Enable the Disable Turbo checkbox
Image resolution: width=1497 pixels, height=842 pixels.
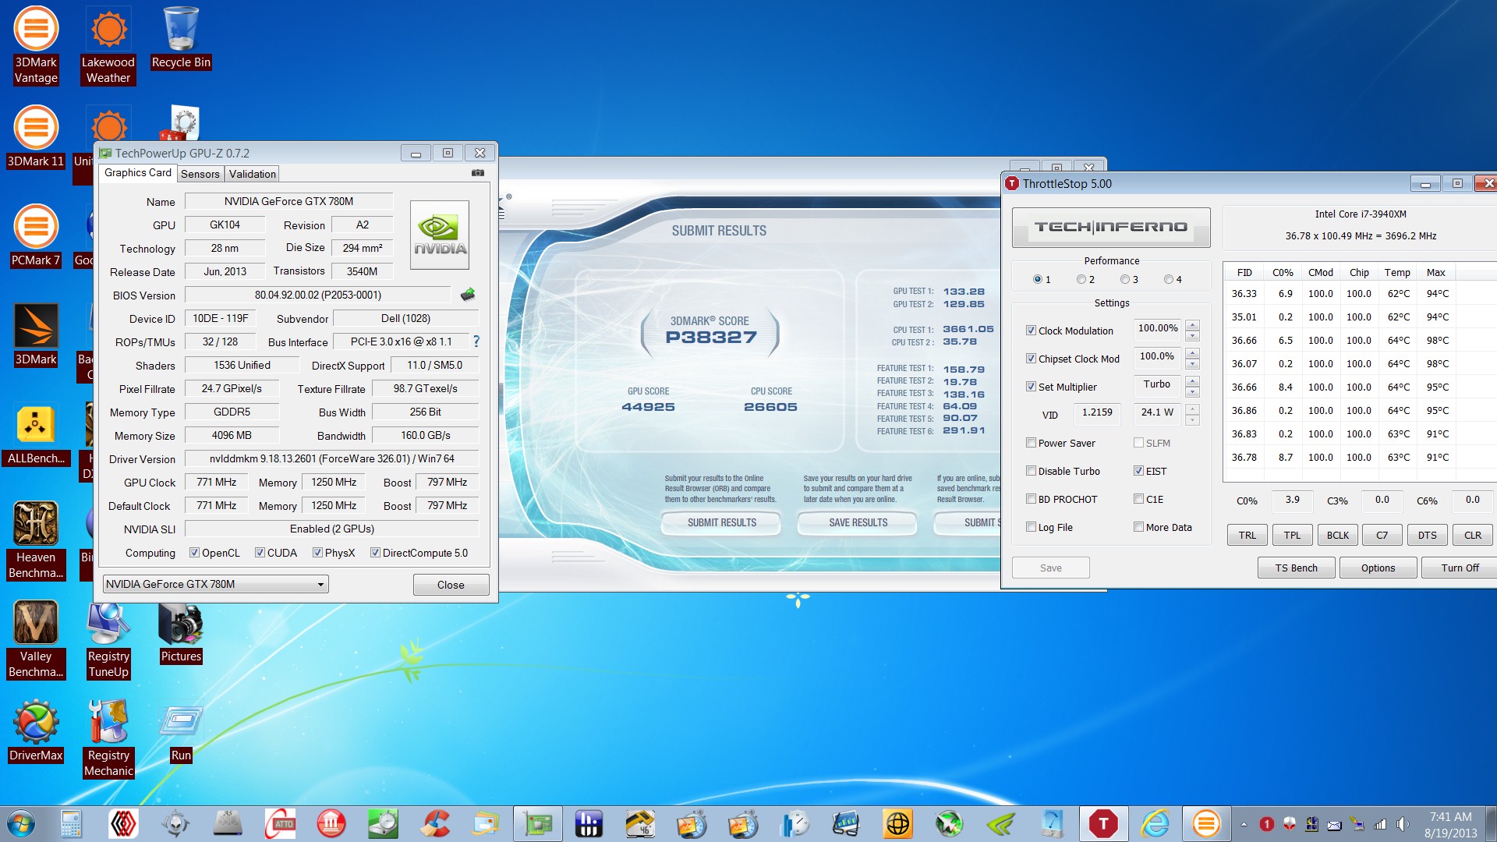[x=1031, y=471]
